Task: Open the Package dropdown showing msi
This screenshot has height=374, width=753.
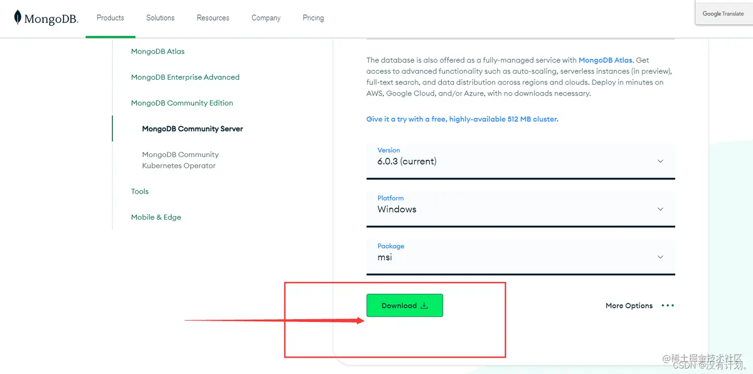Action: [x=520, y=257]
